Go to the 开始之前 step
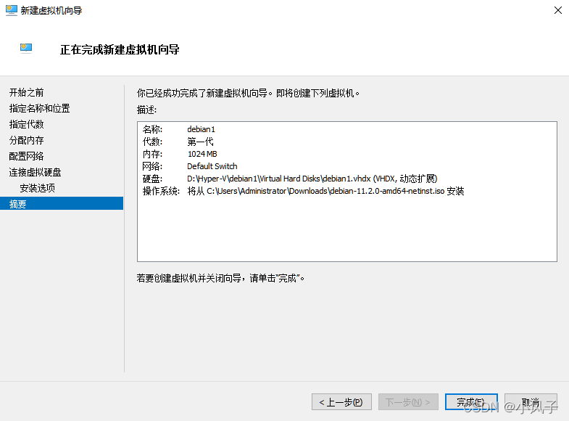569x421 pixels. coord(26,93)
